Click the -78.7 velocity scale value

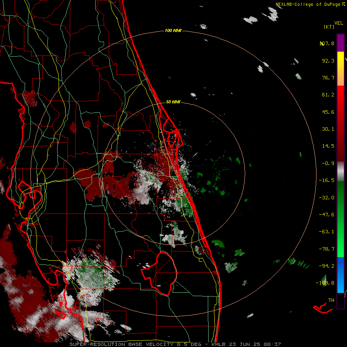[327, 249]
